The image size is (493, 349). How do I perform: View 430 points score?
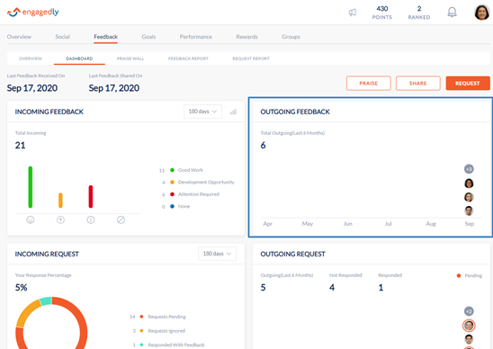click(382, 13)
